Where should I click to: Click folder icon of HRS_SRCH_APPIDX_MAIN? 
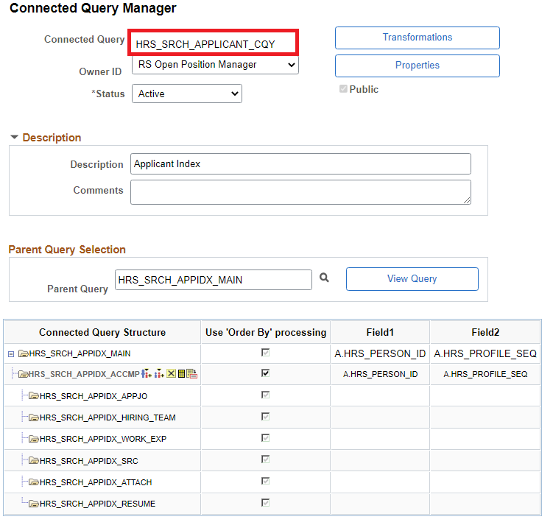point(23,353)
